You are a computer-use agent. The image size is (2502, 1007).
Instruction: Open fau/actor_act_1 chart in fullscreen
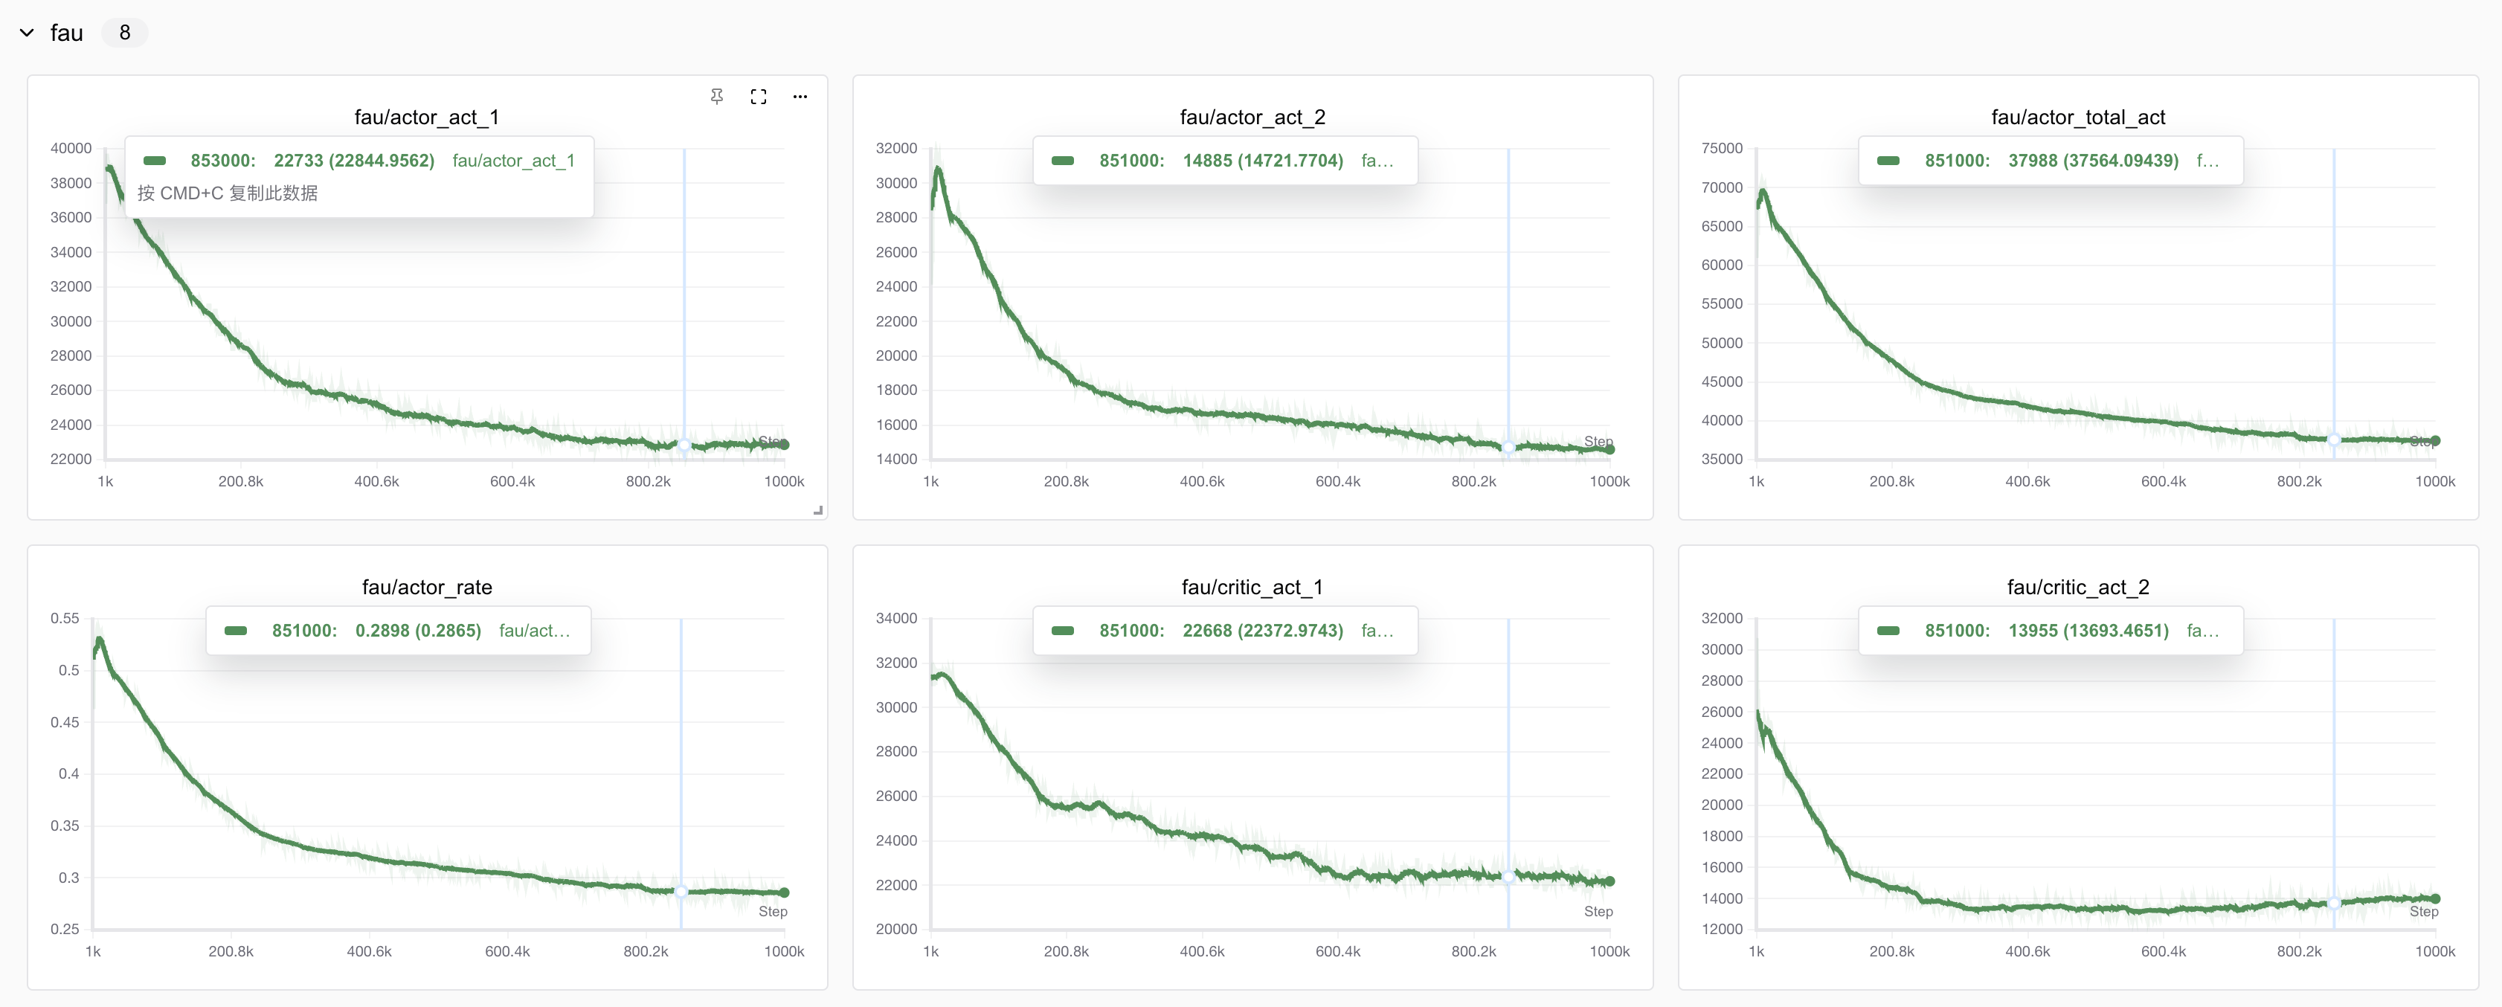pyautogui.click(x=759, y=96)
